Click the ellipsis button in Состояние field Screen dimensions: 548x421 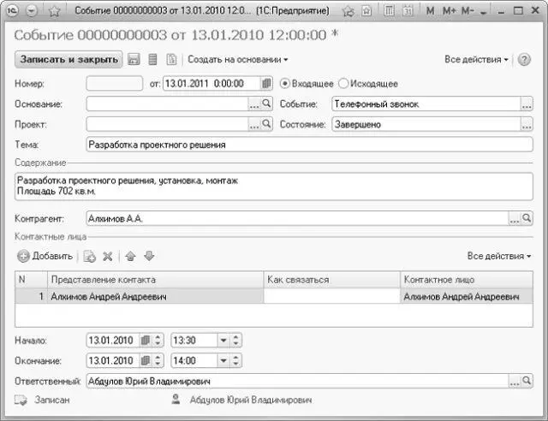tap(527, 124)
